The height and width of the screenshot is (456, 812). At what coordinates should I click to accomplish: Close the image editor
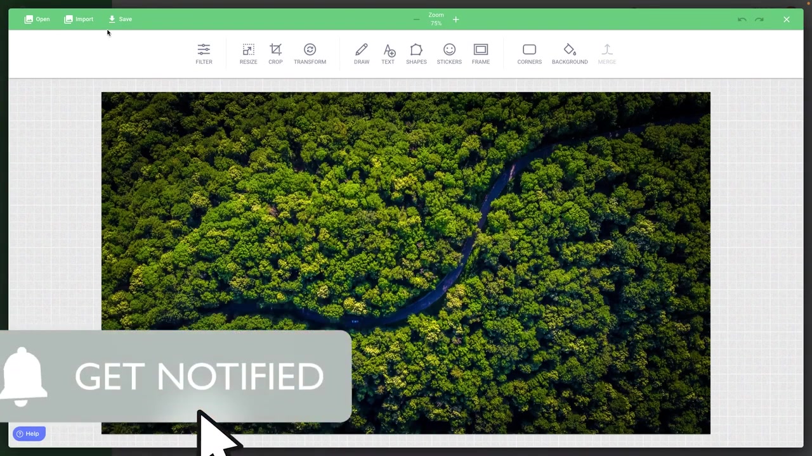click(787, 20)
